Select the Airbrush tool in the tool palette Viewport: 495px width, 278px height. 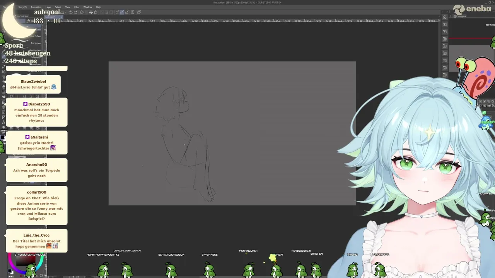point(3,76)
